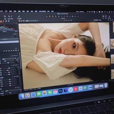Click the warning triangle icon in toolbar
Screen dimensions: 114x114
pos(109,16)
